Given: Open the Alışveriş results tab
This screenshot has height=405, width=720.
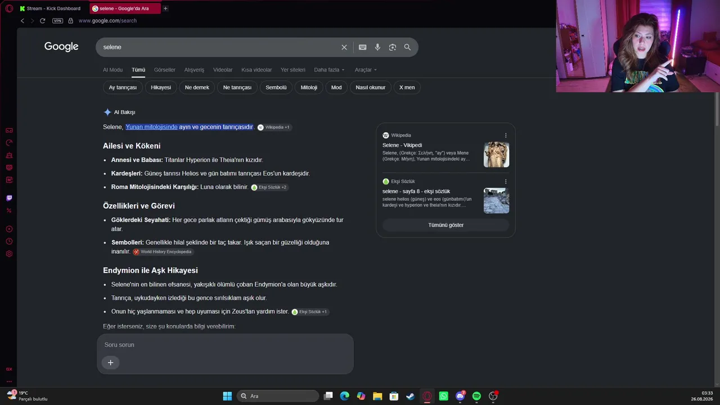Looking at the screenshot, I should [x=194, y=70].
